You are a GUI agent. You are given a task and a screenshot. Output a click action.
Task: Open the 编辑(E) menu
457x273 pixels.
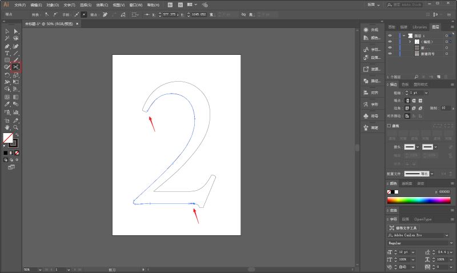(x=36, y=5)
